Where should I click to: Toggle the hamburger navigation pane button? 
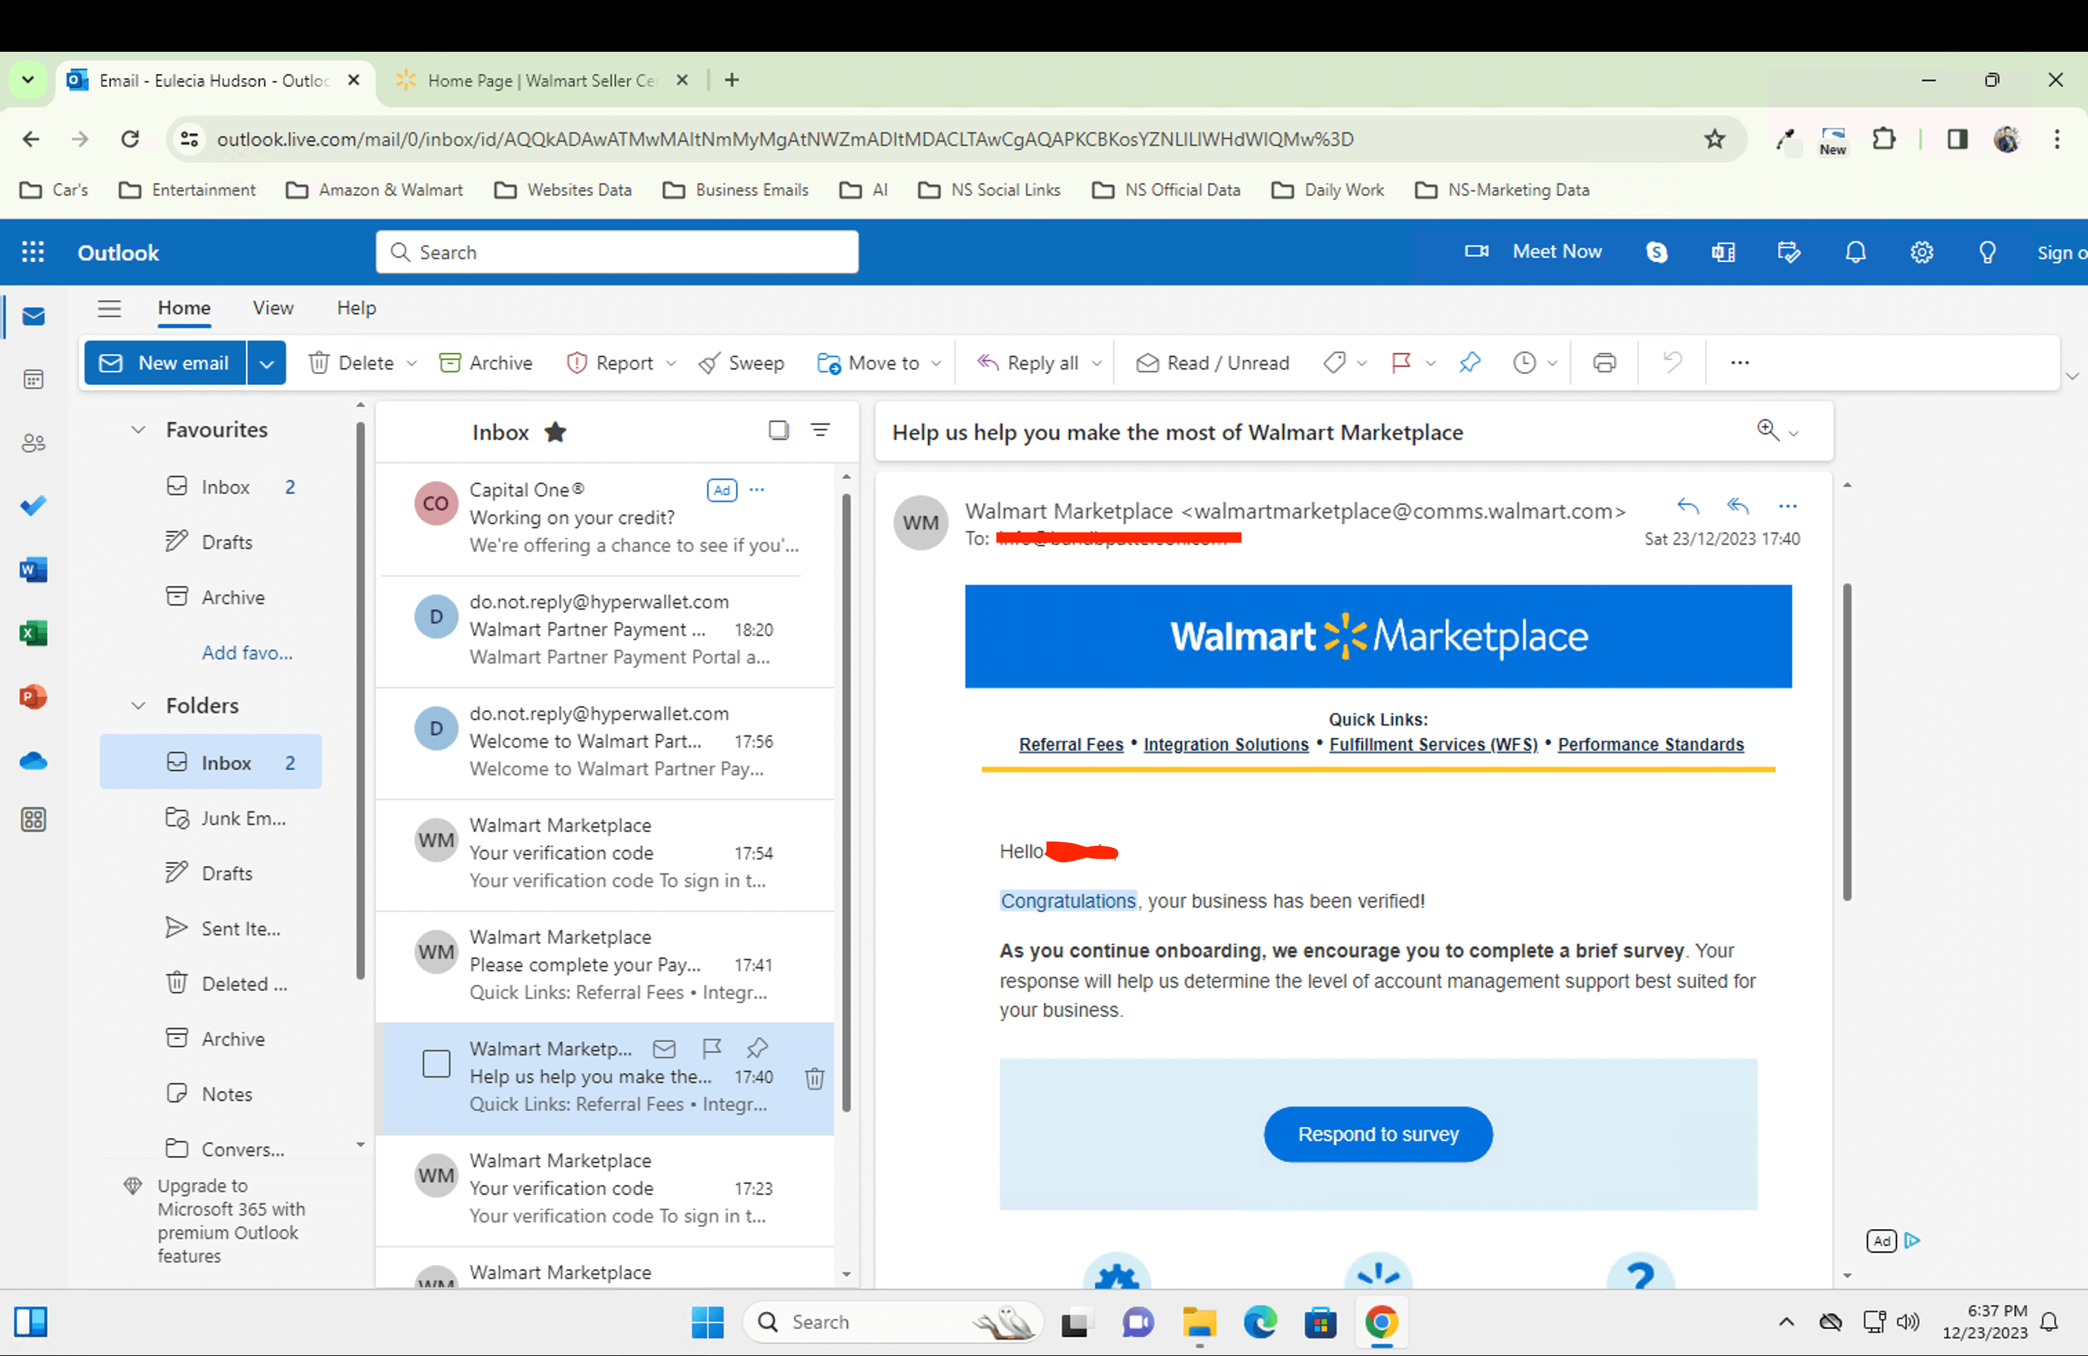click(x=109, y=309)
